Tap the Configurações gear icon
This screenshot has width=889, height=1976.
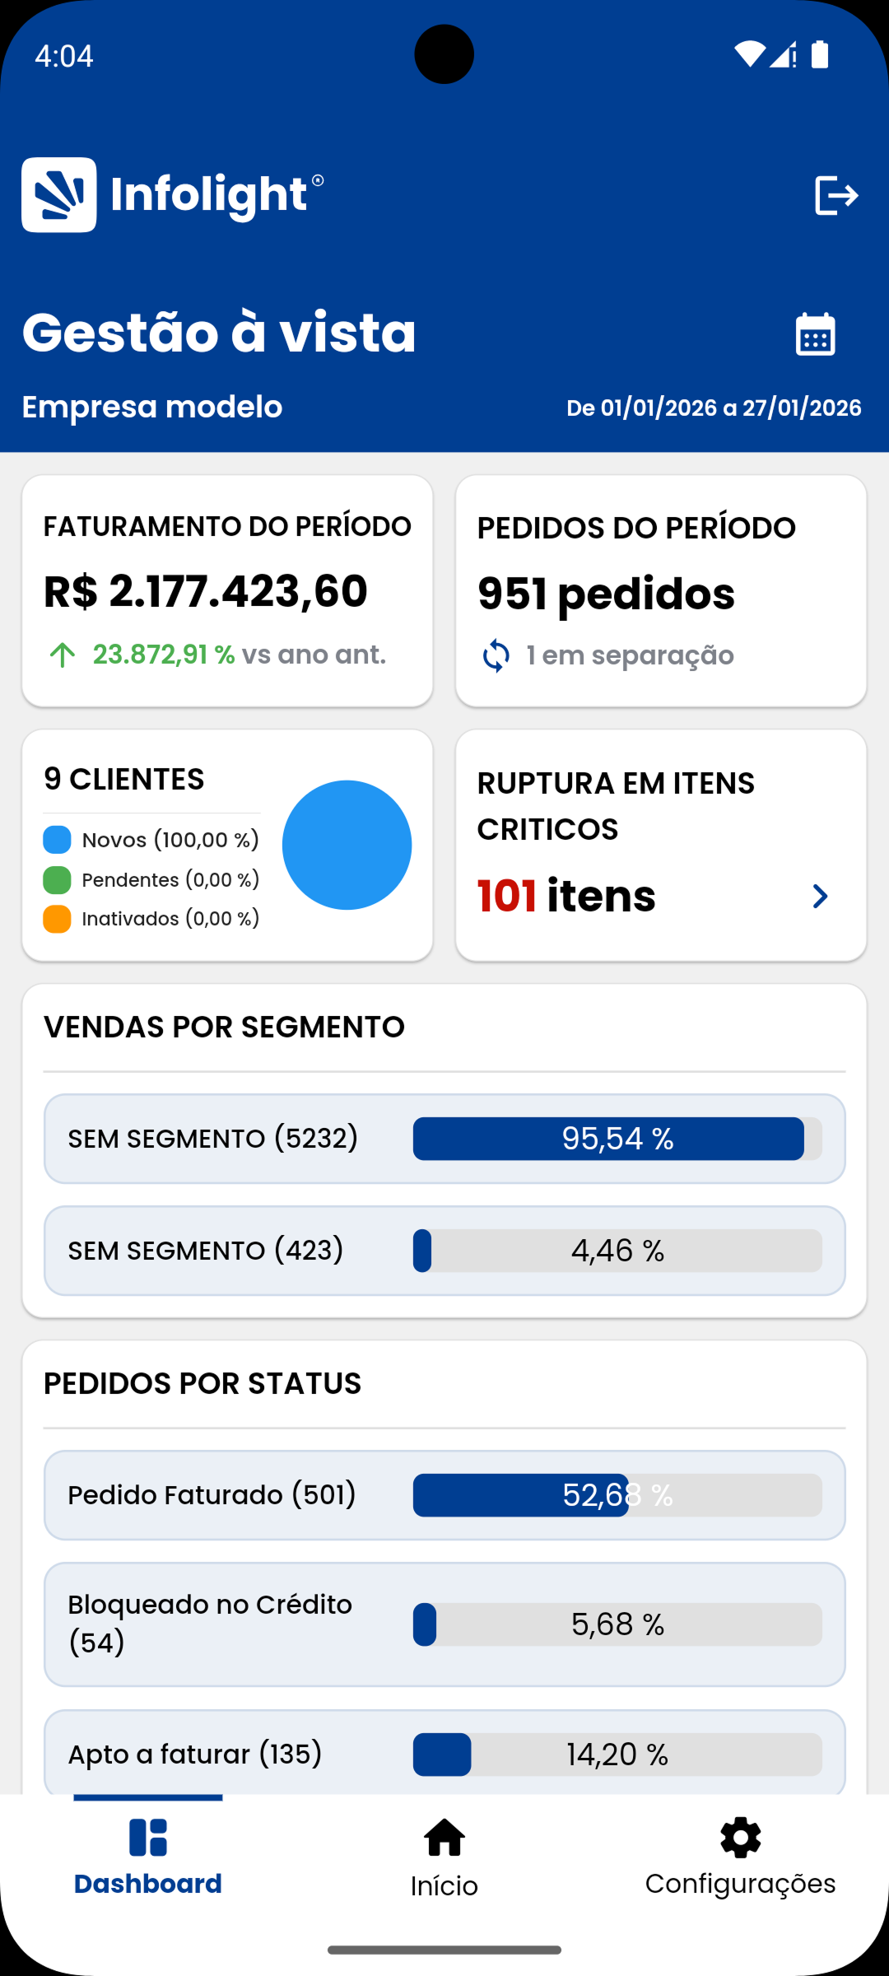click(740, 1838)
